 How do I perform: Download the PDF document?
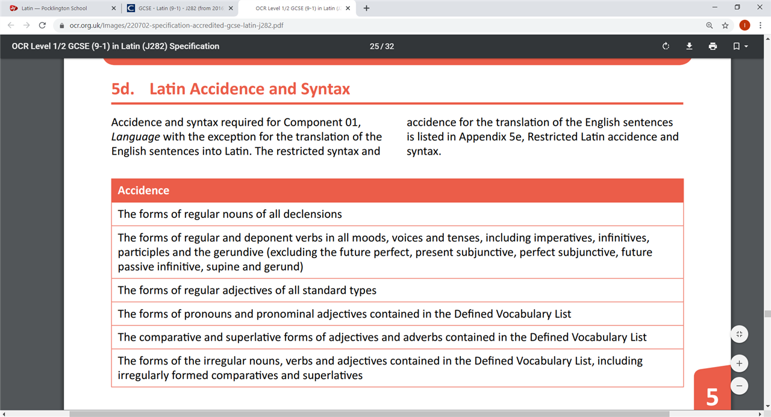(x=690, y=46)
